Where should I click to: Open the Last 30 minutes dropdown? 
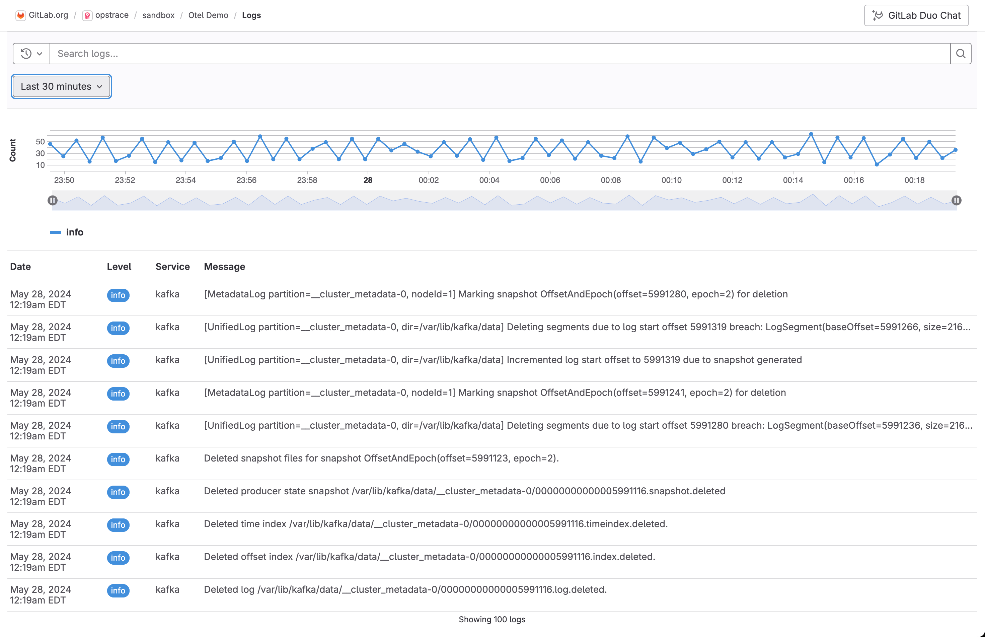pyautogui.click(x=61, y=86)
